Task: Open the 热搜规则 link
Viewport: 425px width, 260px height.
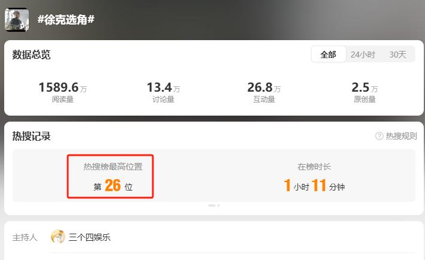Action: coord(401,136)
